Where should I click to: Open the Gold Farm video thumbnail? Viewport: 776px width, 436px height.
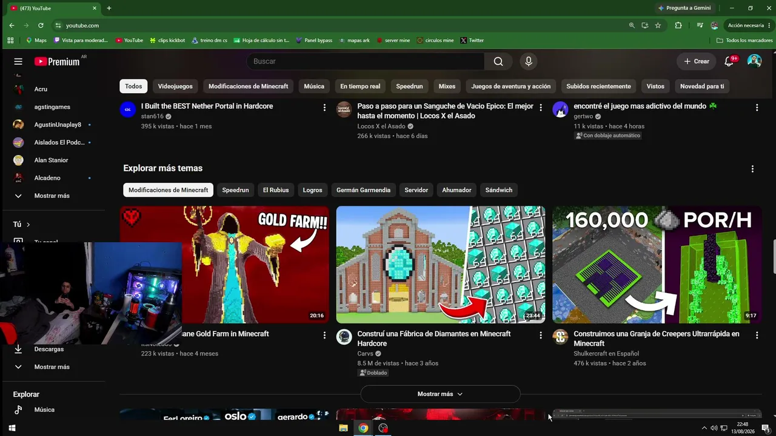[255, 265]
